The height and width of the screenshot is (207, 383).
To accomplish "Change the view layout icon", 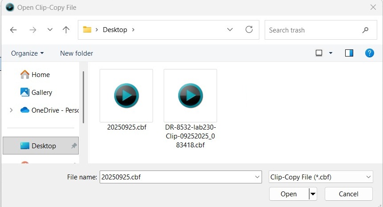I will tap(319, 53).
